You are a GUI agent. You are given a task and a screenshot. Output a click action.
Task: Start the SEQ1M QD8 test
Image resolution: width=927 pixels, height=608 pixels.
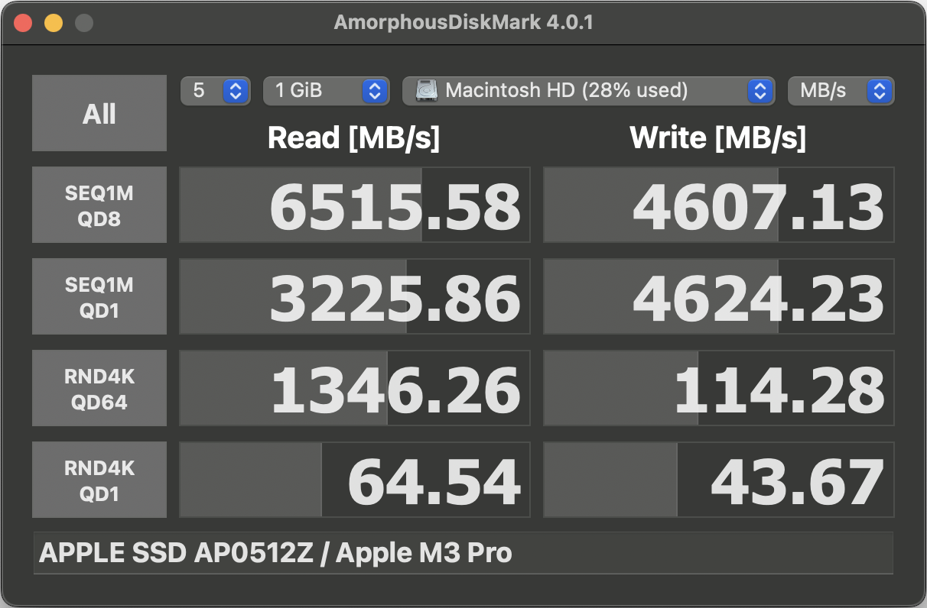[99, 205]
